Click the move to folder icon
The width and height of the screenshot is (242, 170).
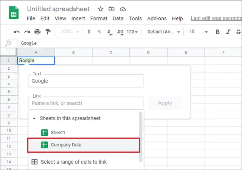[112, 9]
